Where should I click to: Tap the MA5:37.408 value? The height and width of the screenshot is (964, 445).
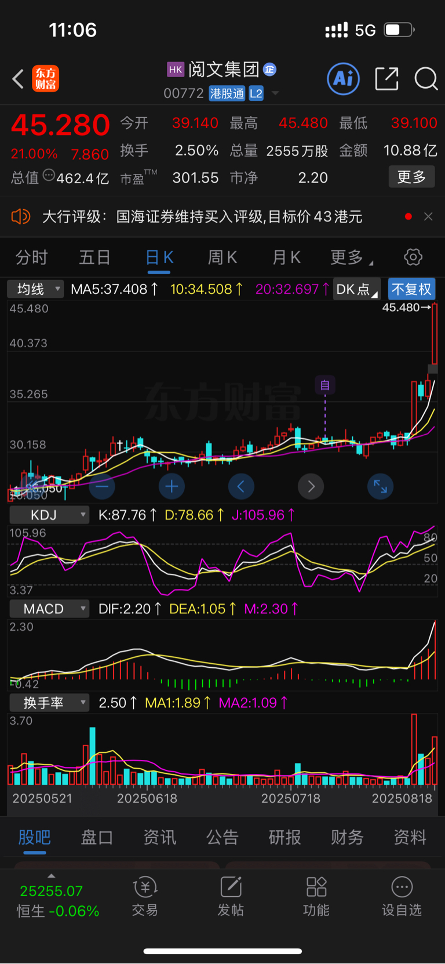(114, 289)
